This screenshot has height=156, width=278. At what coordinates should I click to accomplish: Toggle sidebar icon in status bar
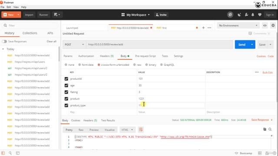point(3,153)
